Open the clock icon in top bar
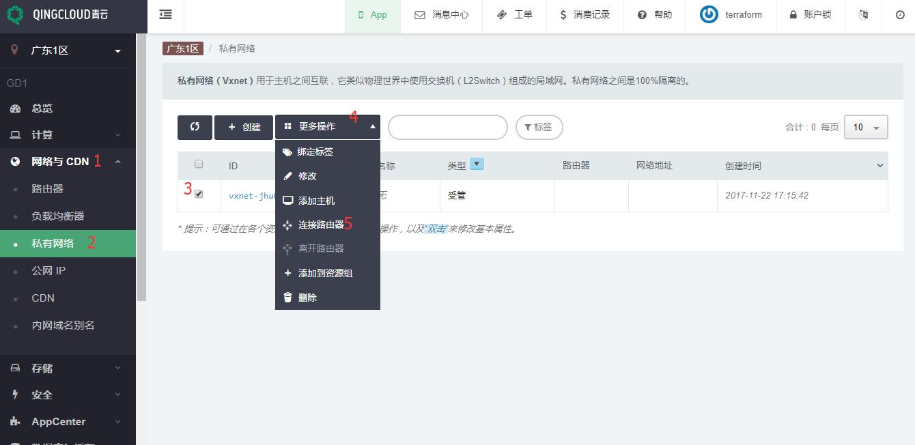Viewport: 915px width, 445px height. 899,14
